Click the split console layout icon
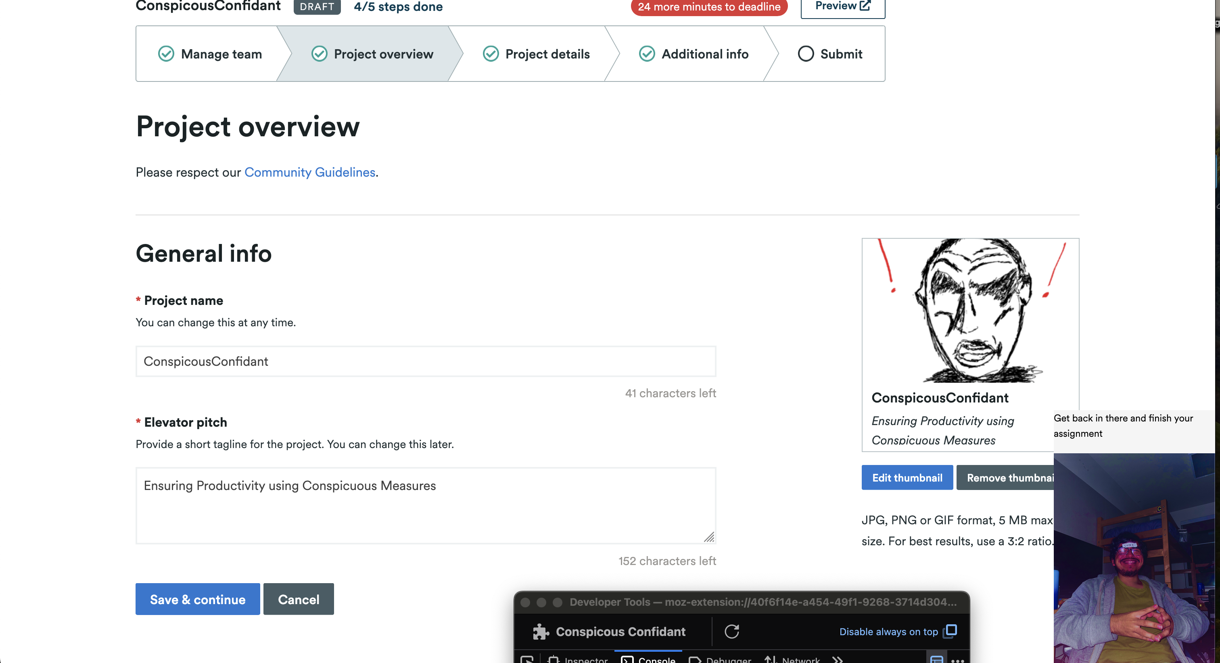Image resolution: width=1220 pixels, height=663 pixels. click(936, 659)
